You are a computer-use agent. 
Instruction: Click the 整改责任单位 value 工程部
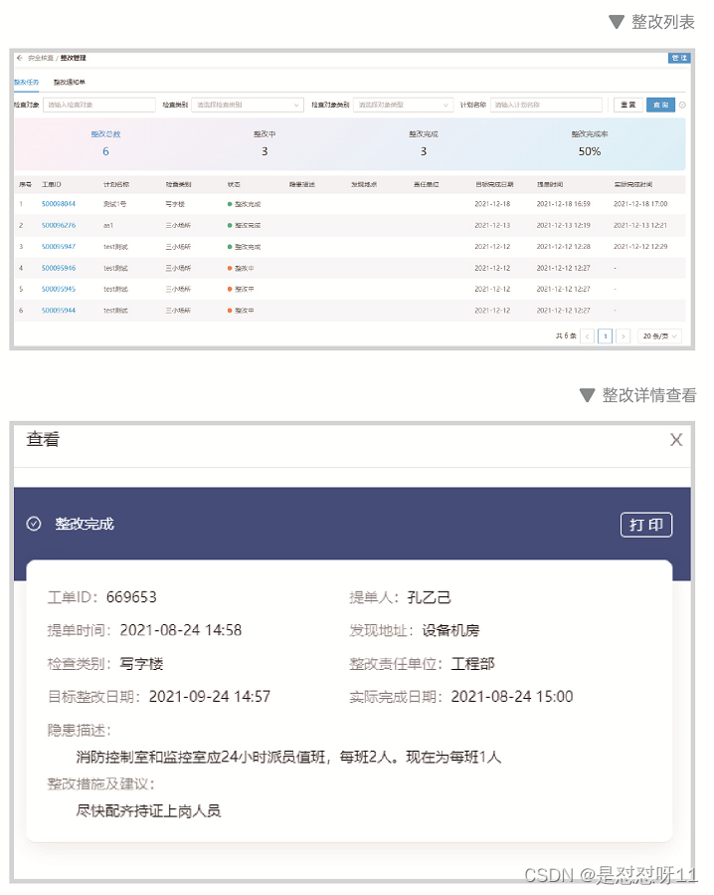point(472,663)
